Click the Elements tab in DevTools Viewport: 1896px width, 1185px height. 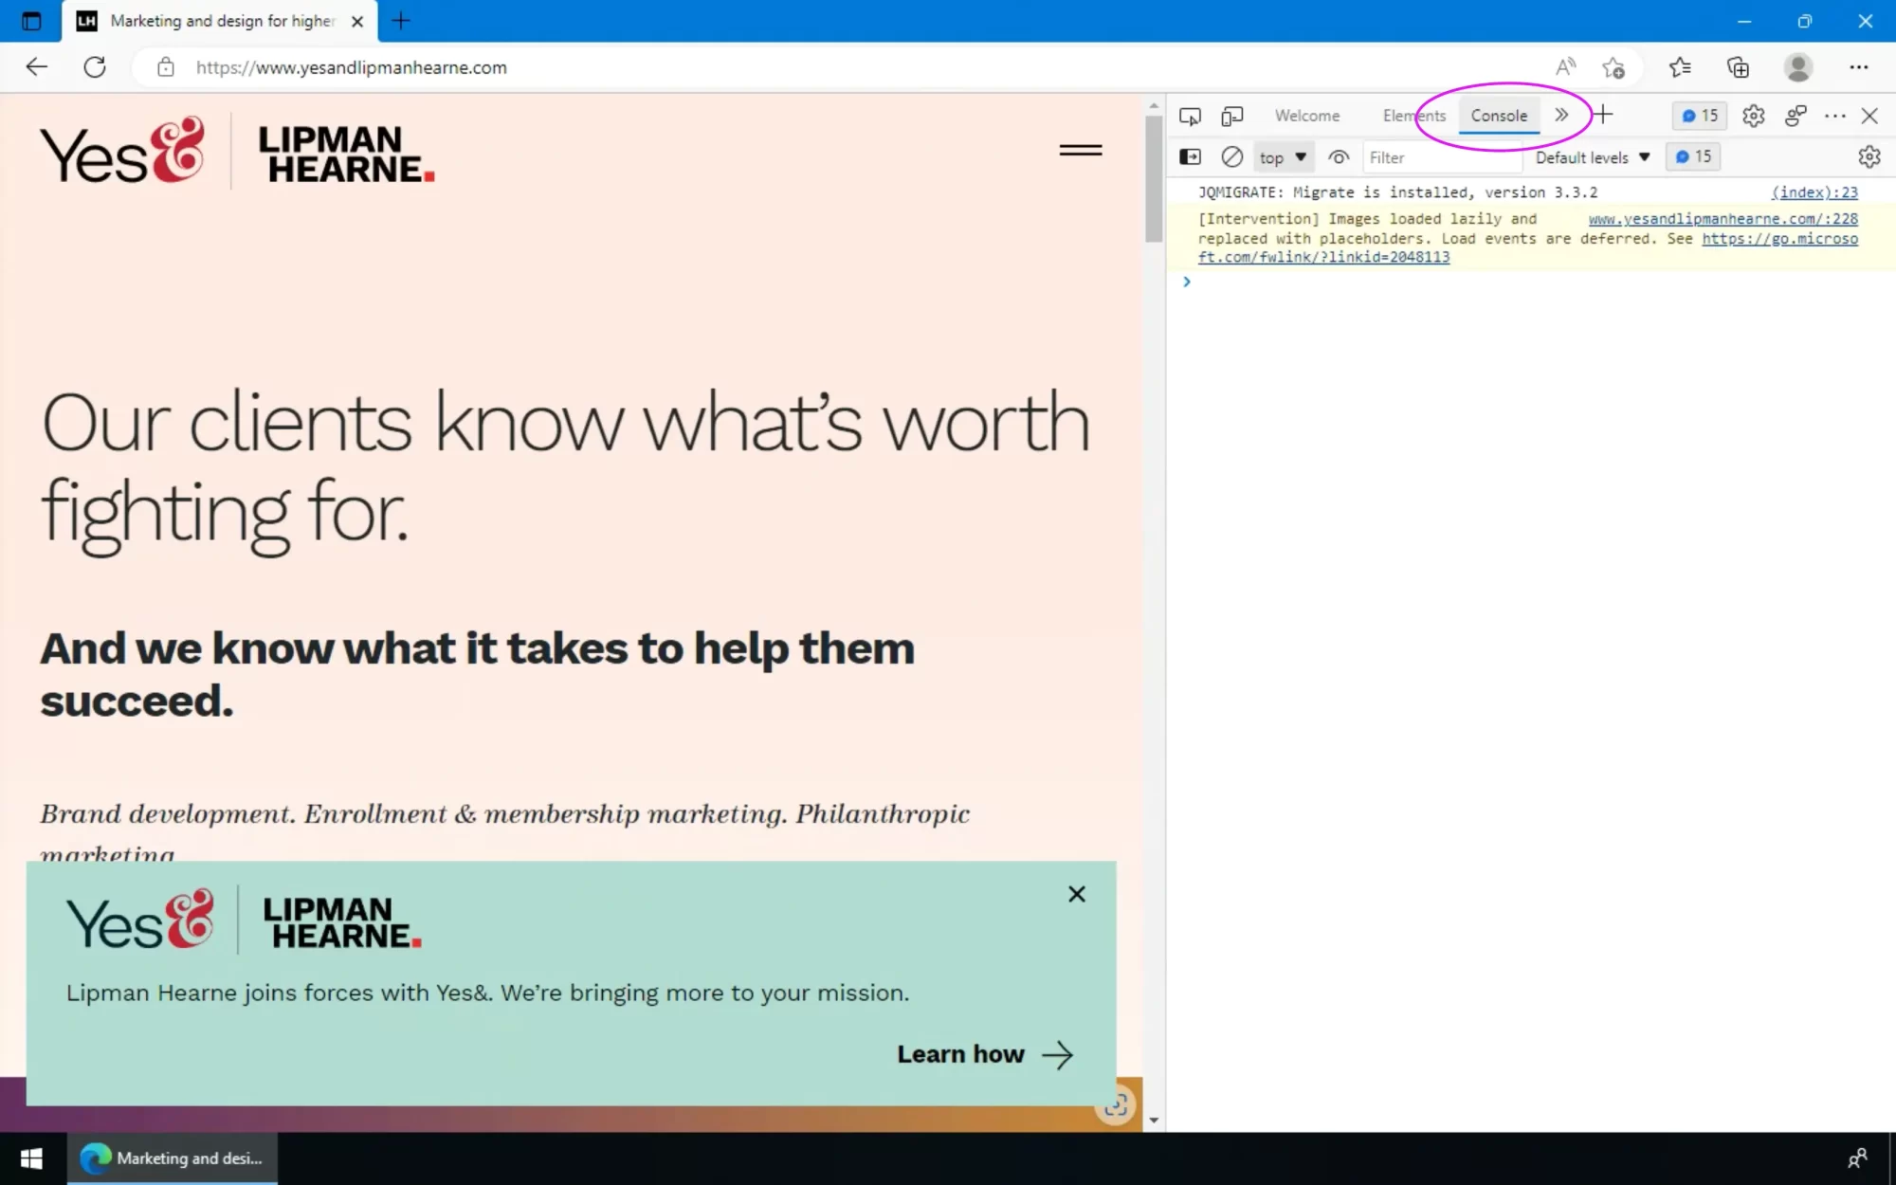pyautogui.click(x=1414, y=115)
